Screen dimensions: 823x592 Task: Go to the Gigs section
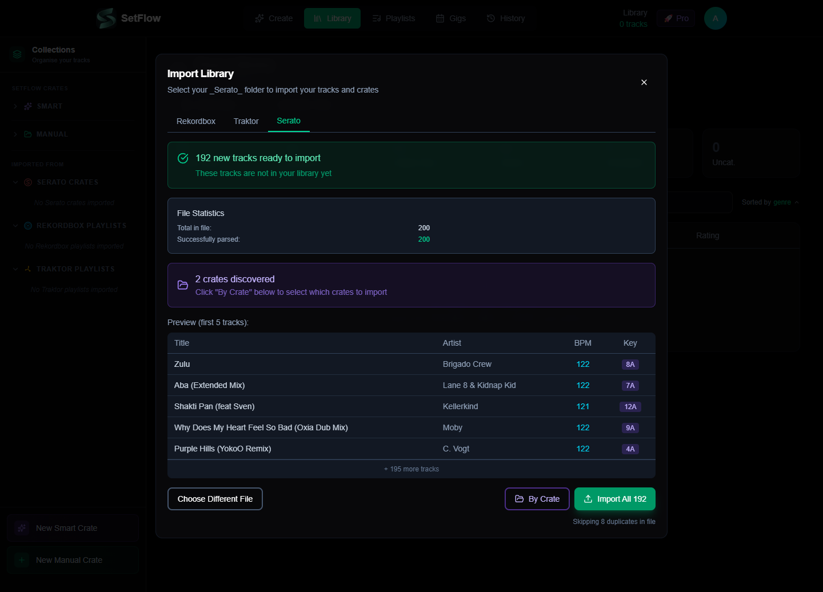click(451, 18)
